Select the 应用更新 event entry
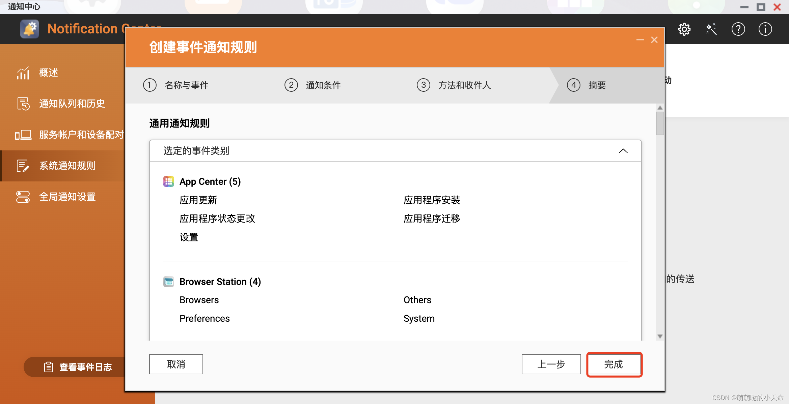The width and height of the screenshot is (789, 404). coord(198,200)
